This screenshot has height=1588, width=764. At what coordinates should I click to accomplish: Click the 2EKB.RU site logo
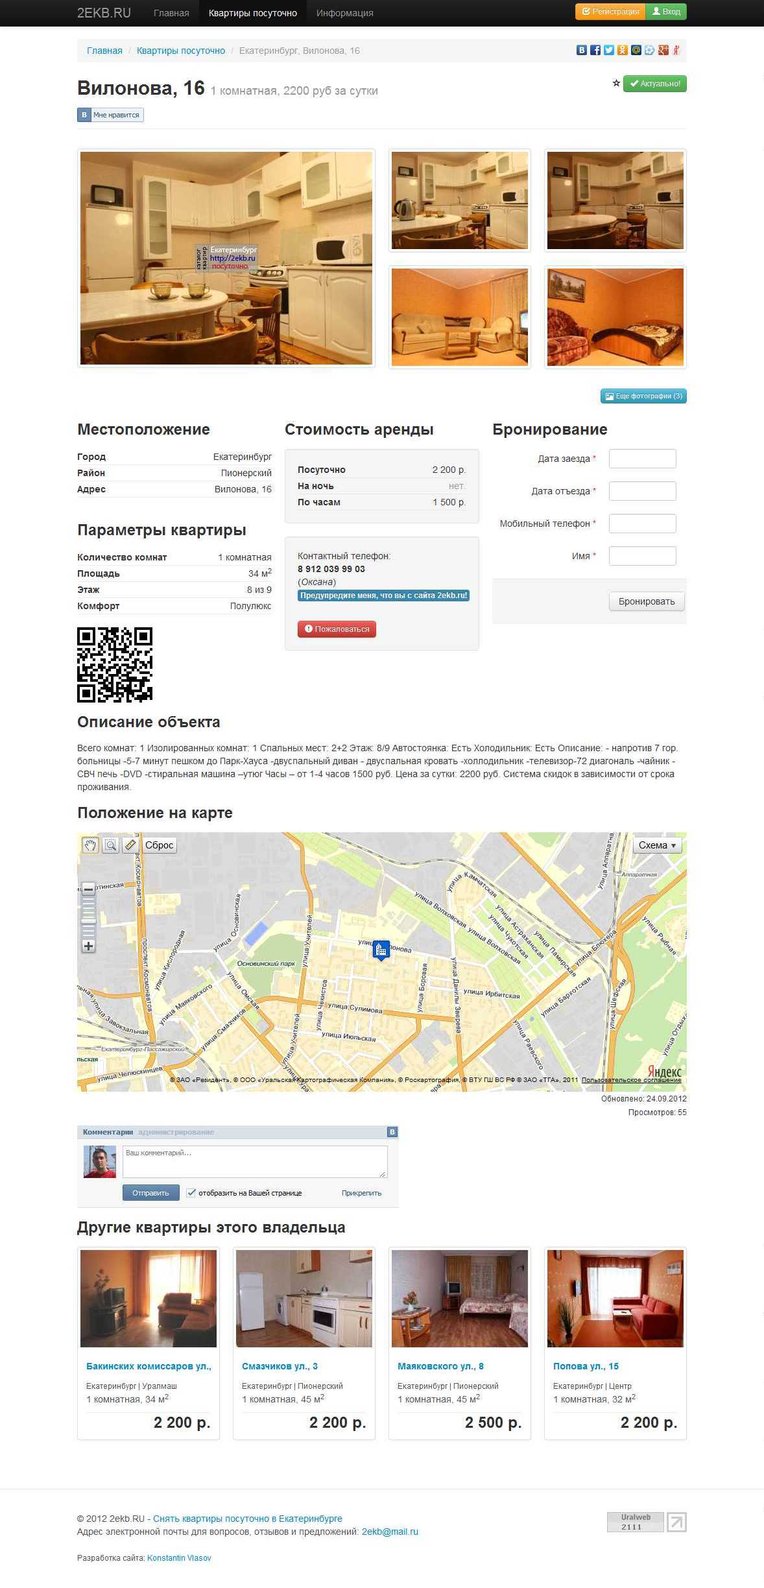[x=104, y=13]
